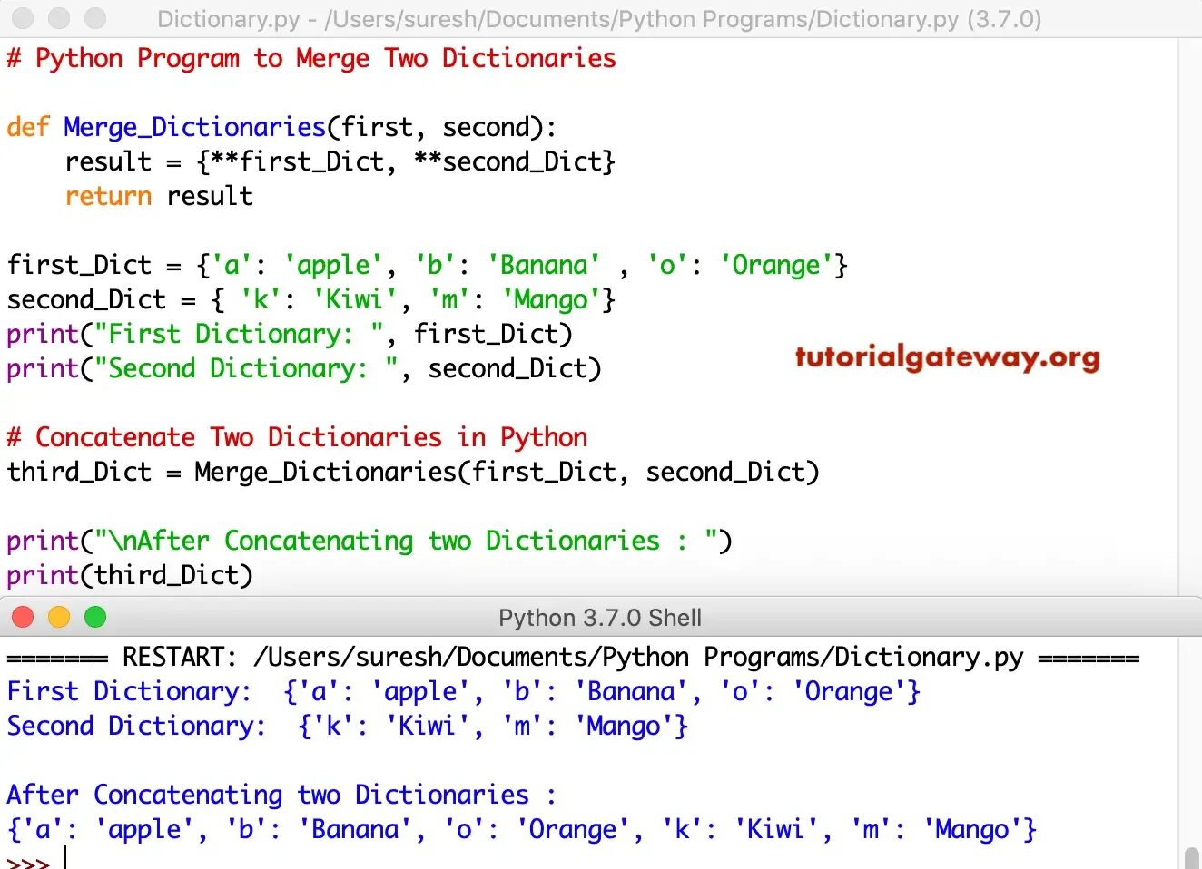1202x869 pixels.
Task: Click the print("Second Dictionary: ") code line
Action: point(304,369)
